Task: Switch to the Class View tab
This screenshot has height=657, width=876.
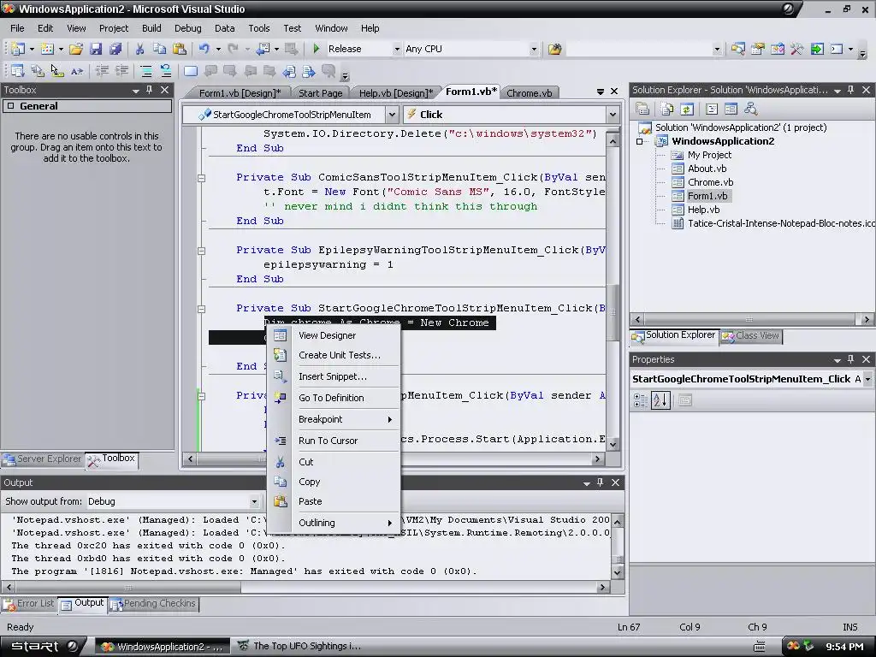Action: 752,335
